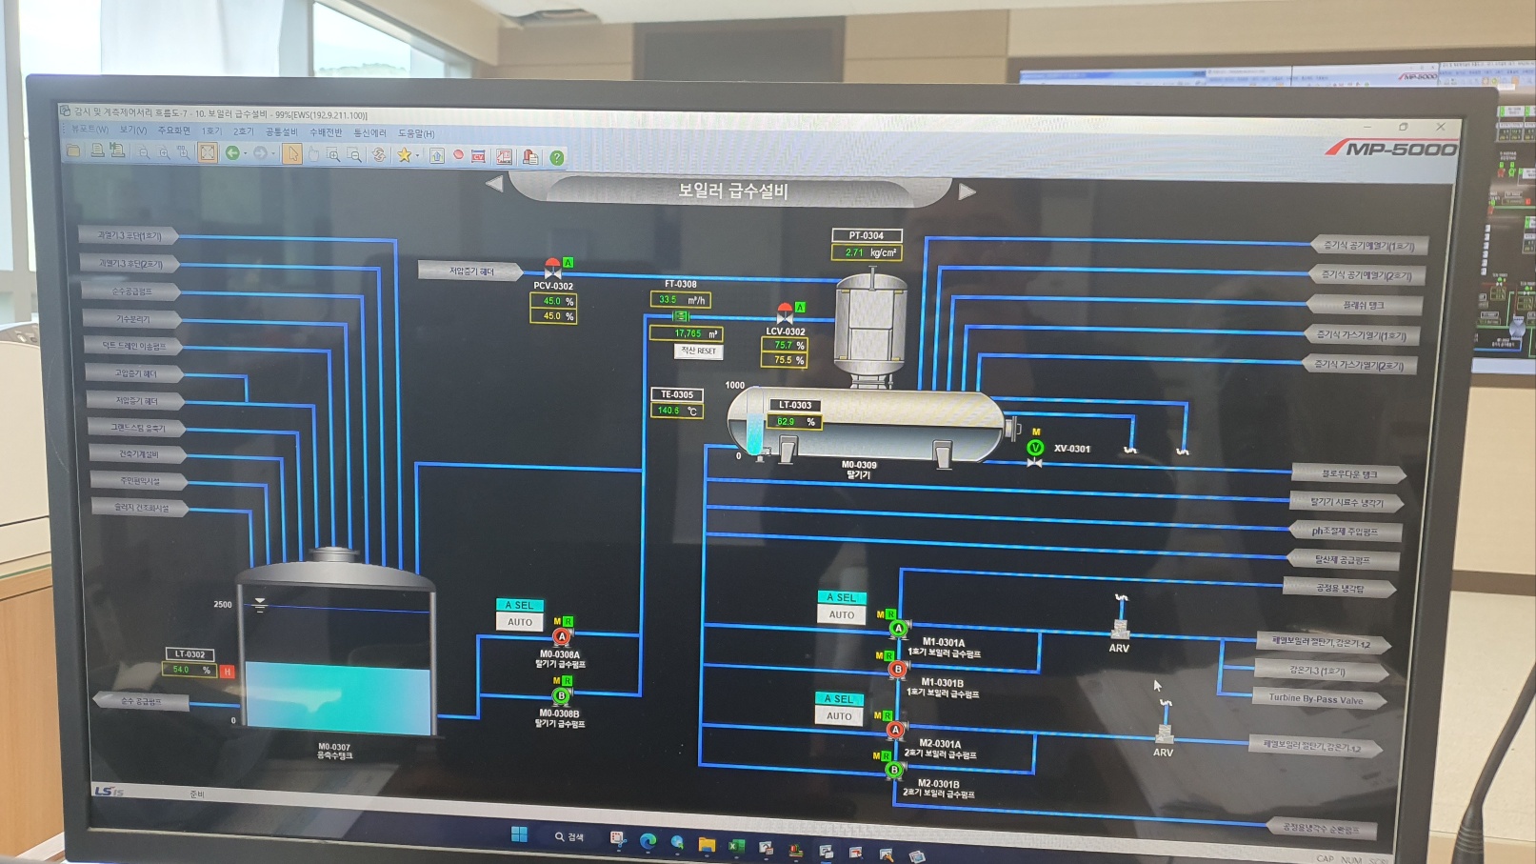Select the M0-0308A deaerator feed pump

pos(562,636)
